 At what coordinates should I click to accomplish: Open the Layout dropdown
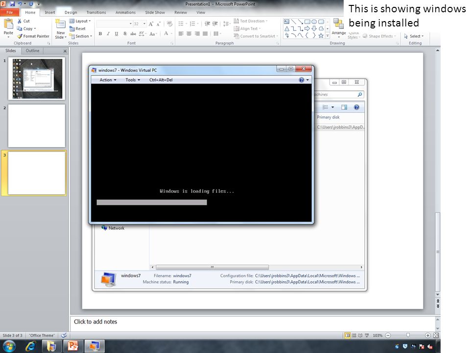pos(80,21)
